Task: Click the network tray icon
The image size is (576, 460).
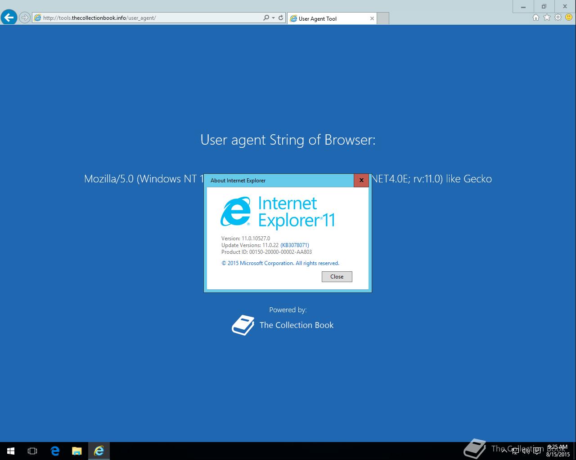Action: point(515,451)
